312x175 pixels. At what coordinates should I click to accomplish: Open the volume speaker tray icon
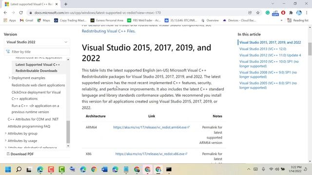[277, 169]
